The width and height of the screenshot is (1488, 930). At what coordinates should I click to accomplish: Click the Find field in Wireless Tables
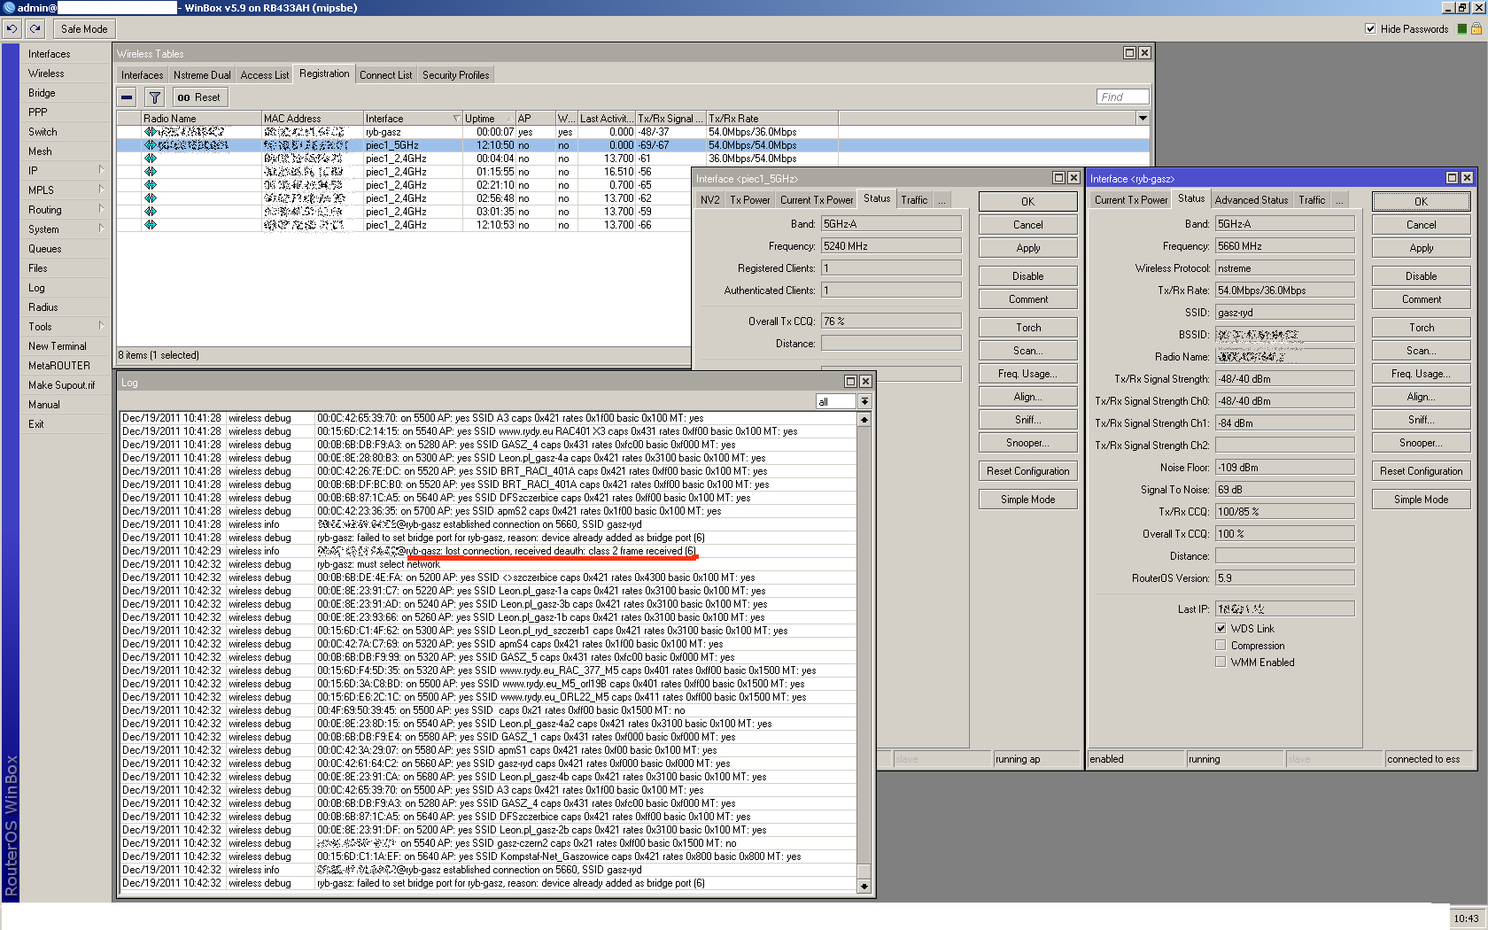pyautogui.click(x=1122, y=97)
